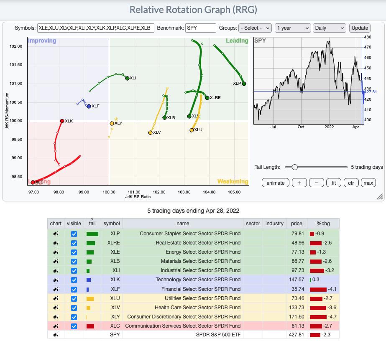Screen dimensions: 386x341
Task: Uncheck visibility for XLV
Action: tap(74, 308)
